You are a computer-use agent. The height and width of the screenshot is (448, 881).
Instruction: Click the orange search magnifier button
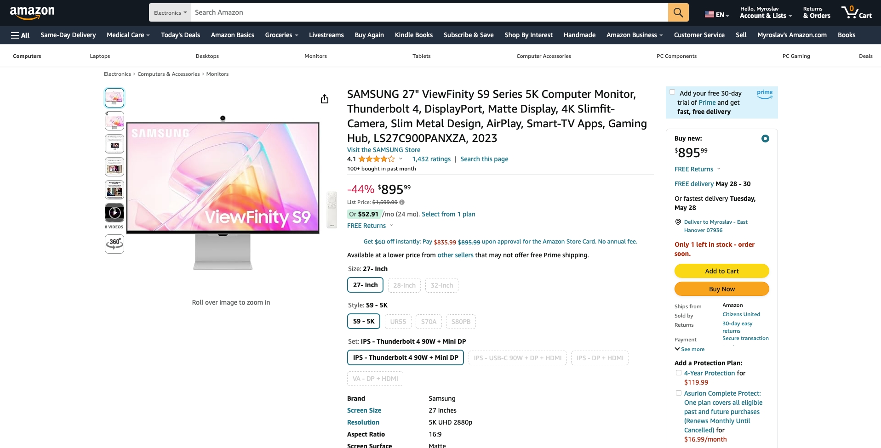pos(678,12)
